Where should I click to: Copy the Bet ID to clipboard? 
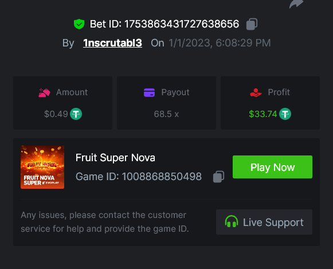(x=252, y=24)
